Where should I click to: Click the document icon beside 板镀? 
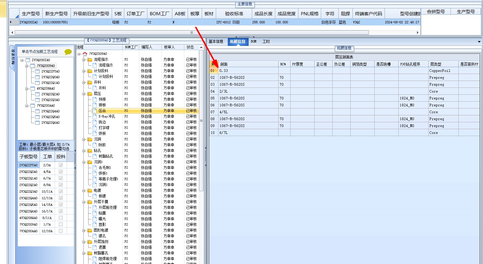[x=95, y=196]
